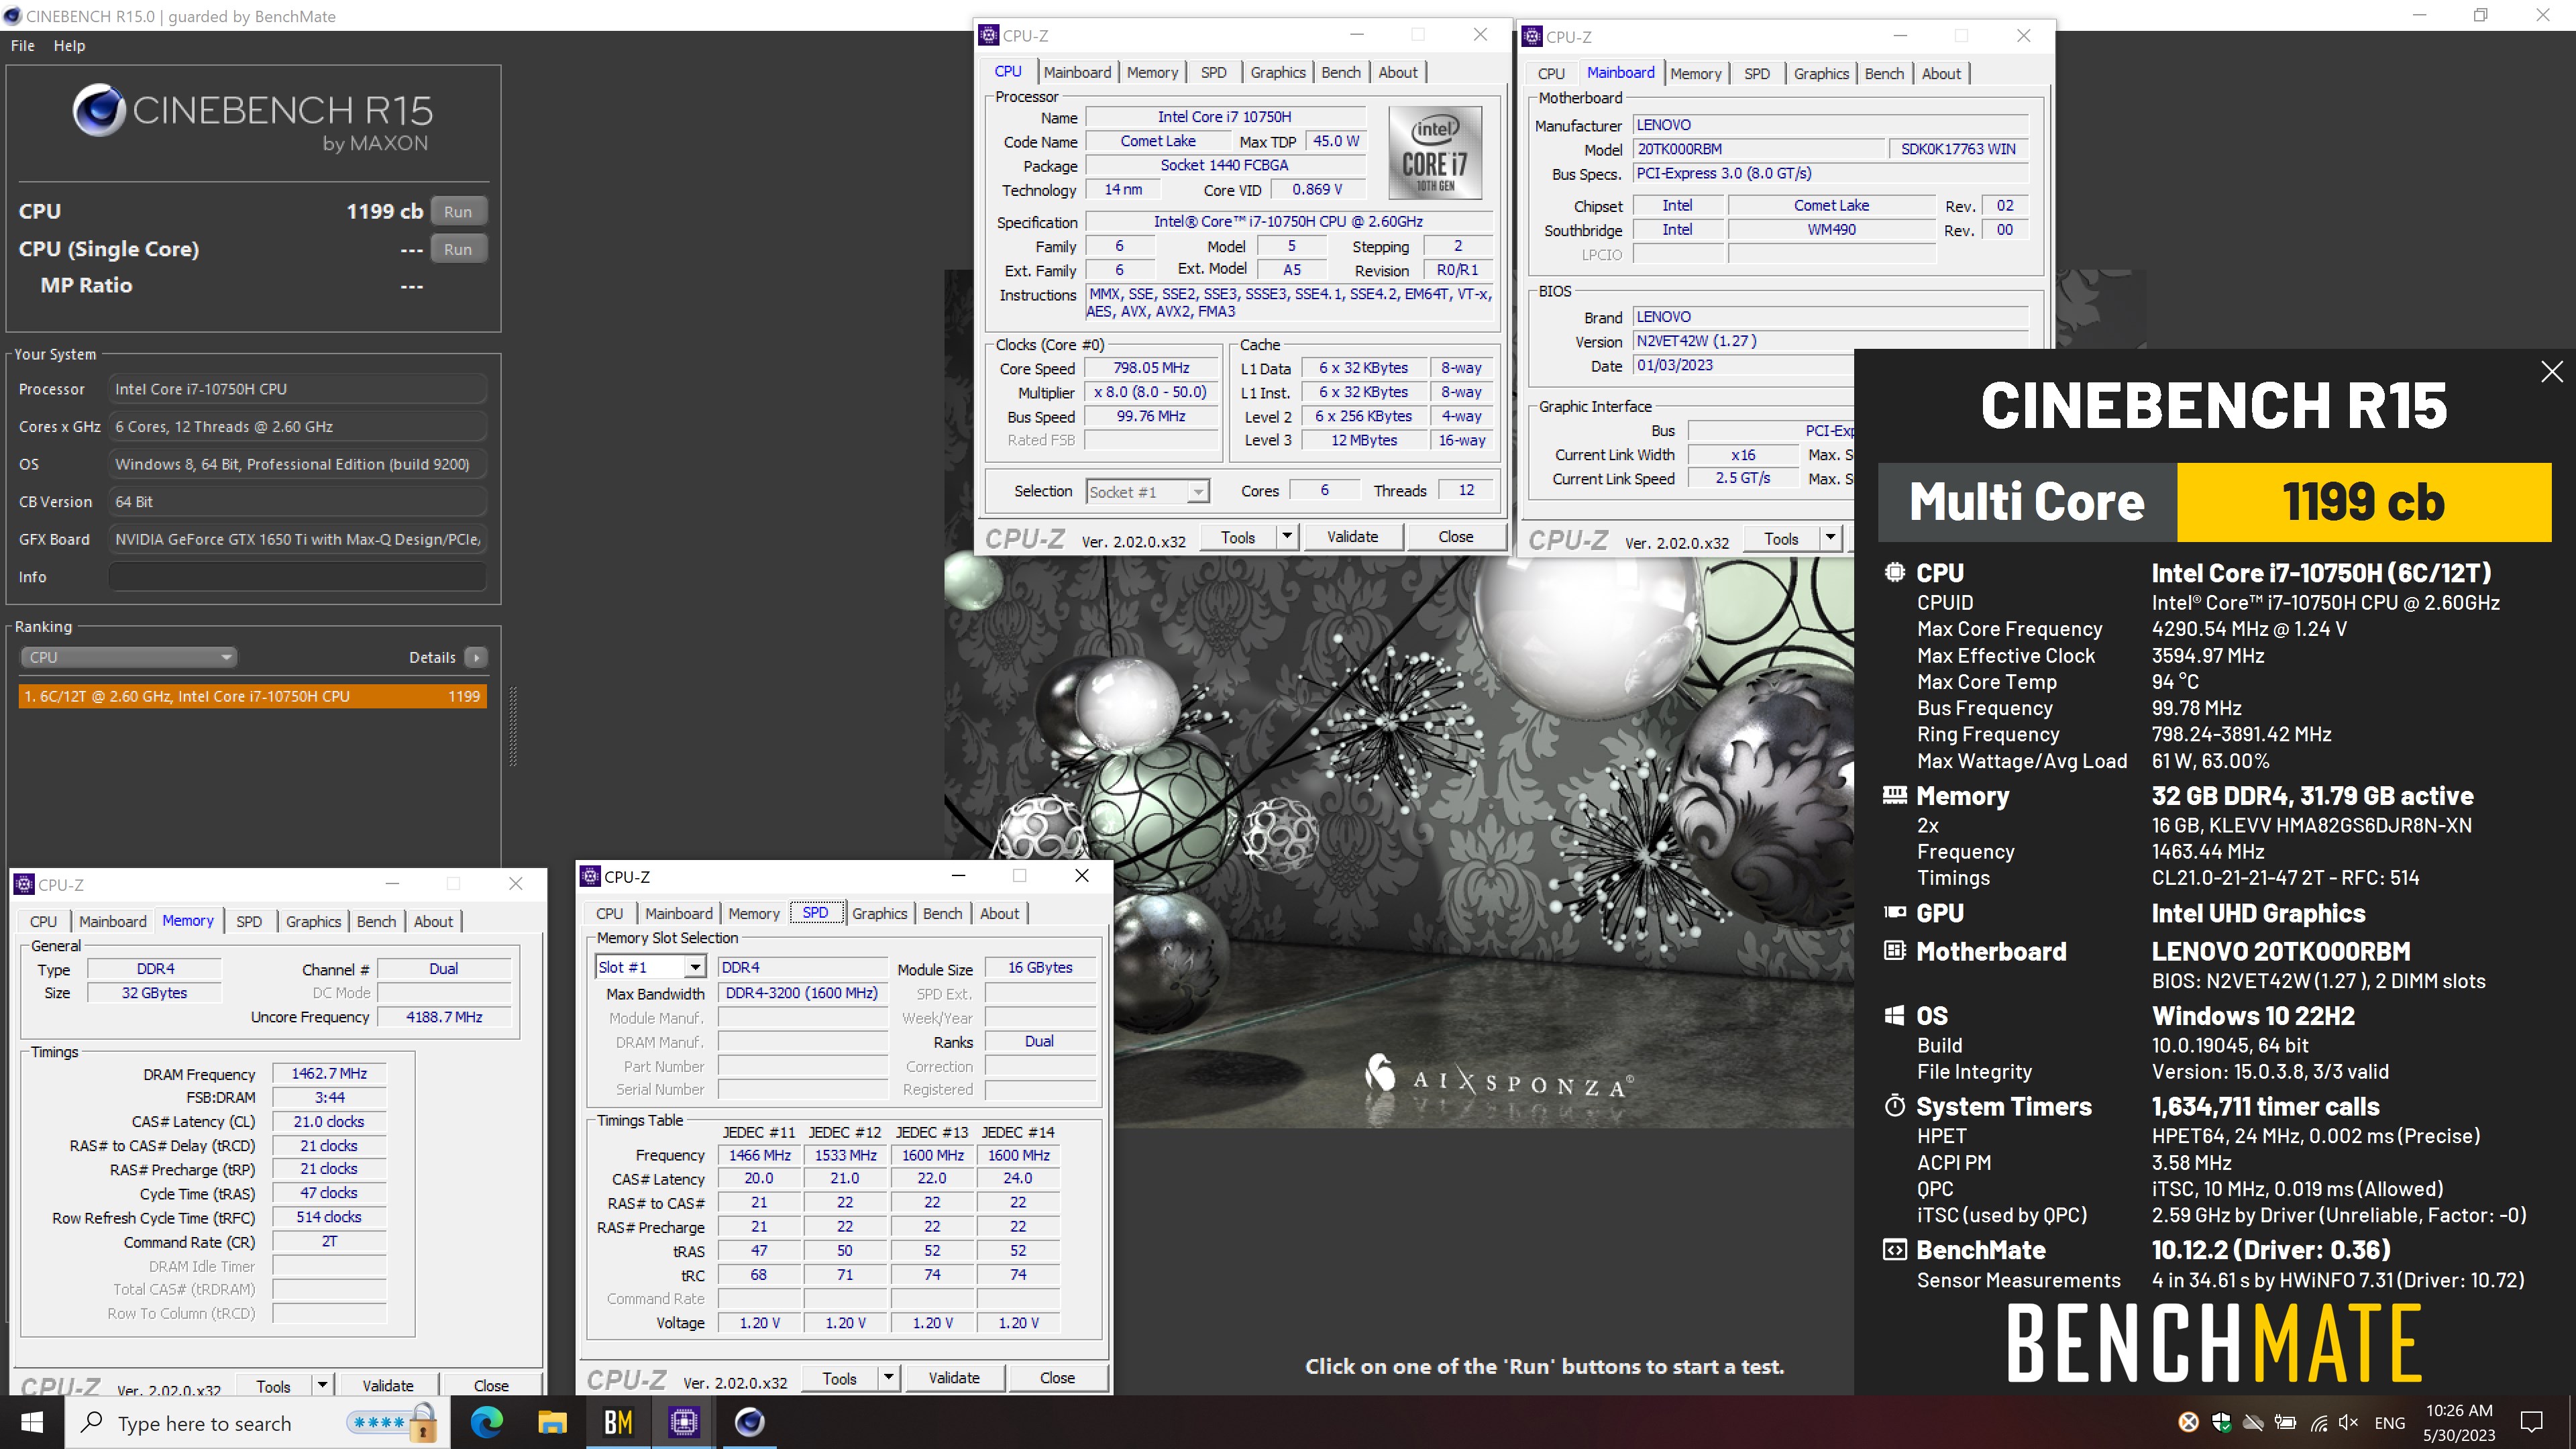Select CPU tab in Mainboard CPU-Z window
2576x1449 pixels.
tap(1551, 73)
